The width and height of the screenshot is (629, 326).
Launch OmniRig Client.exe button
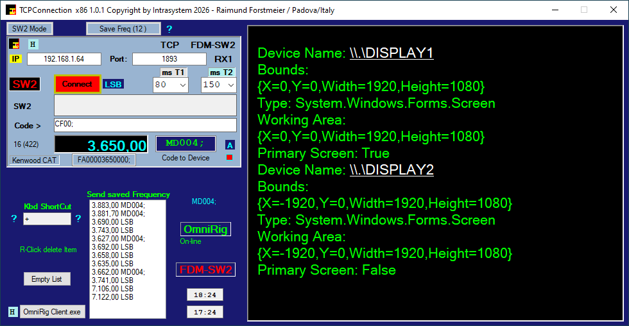(x=52, y=312)
